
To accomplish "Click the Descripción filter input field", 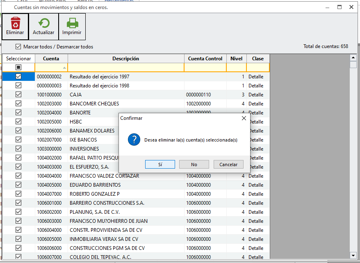I will 125,67.
